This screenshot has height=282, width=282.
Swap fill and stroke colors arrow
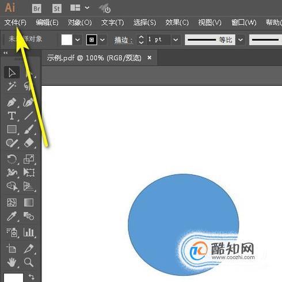tap(32, 277)
